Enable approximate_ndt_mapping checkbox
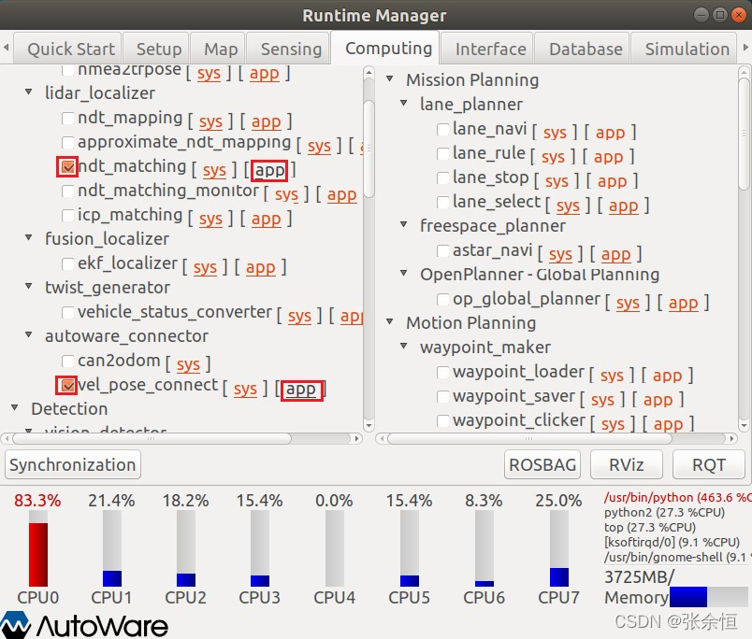 (x=67, y=142)
